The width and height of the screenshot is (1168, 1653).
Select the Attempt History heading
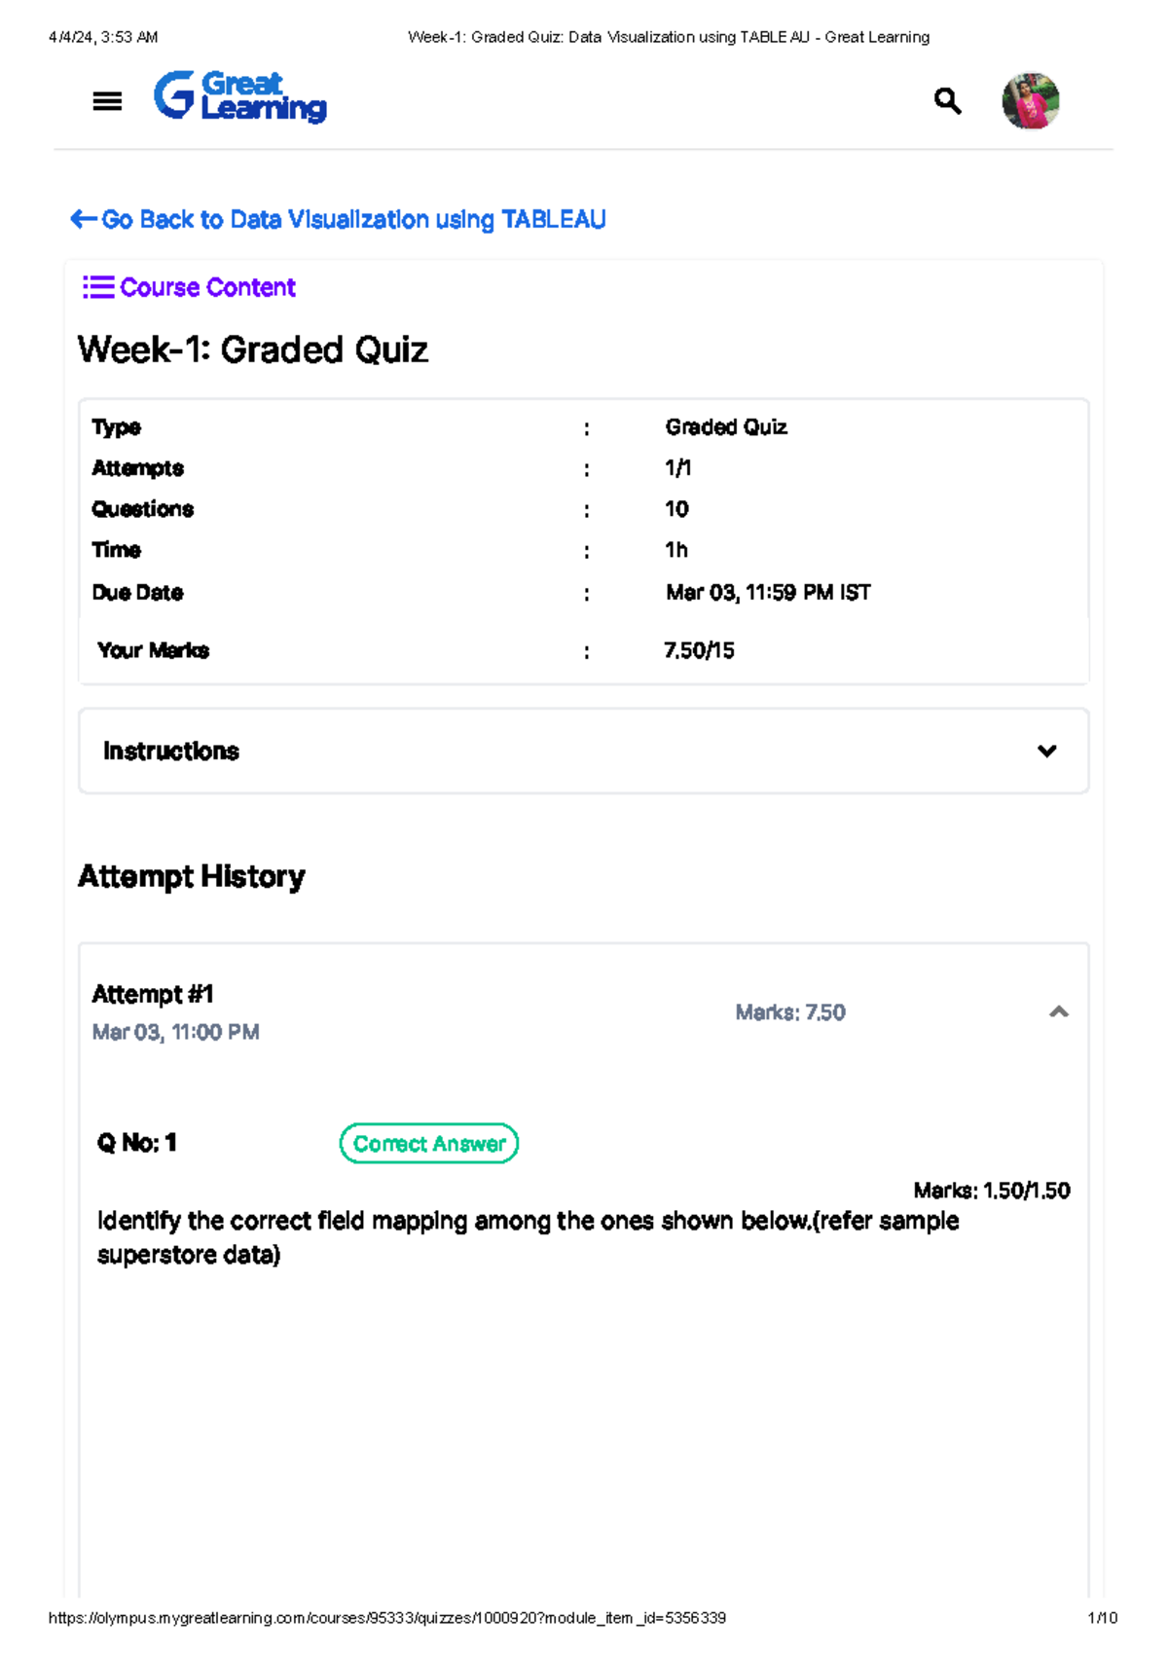click(191, 876)
